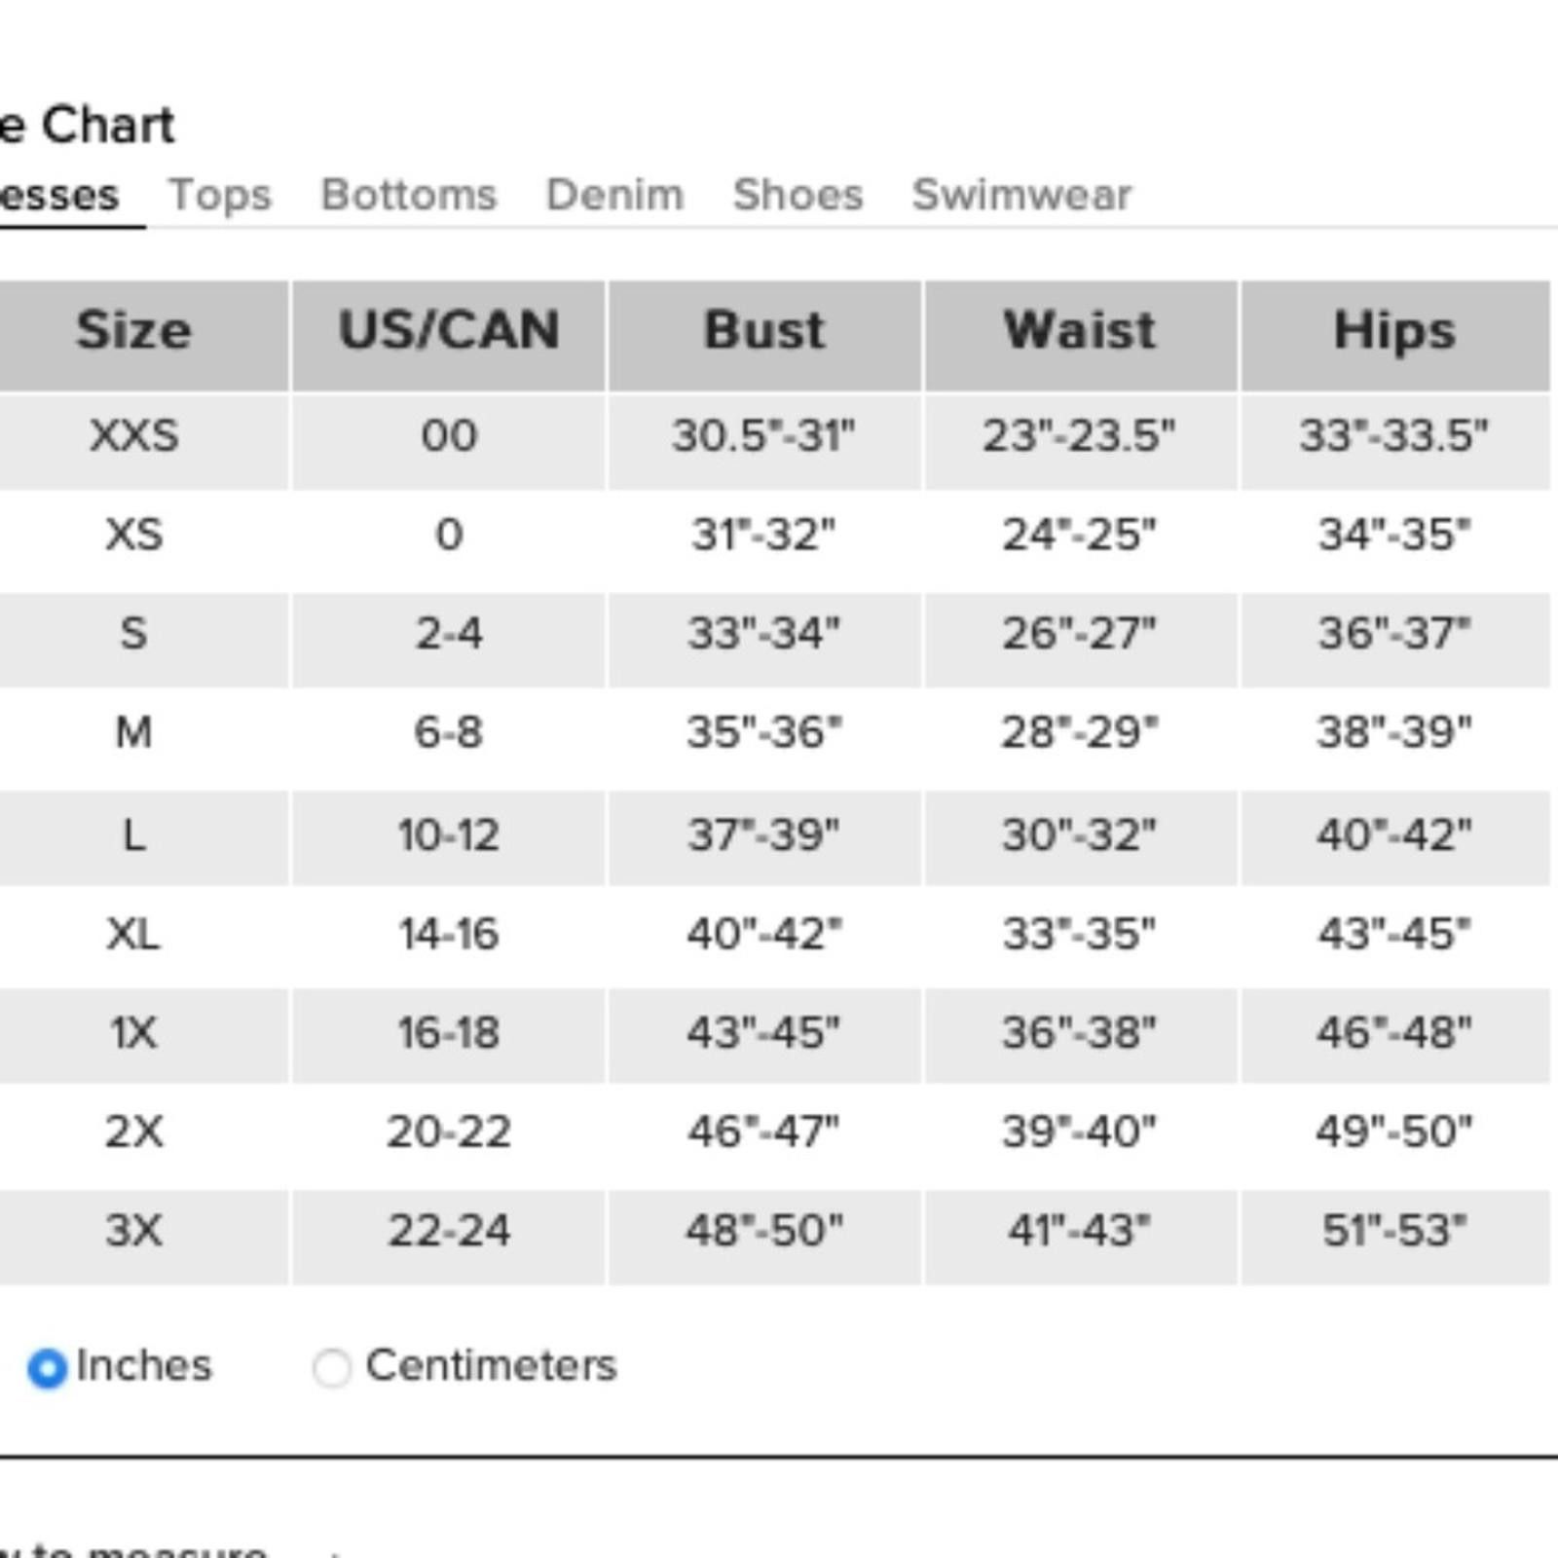Screen dimensions: 1558x1558
Task: View the Swimwear size chart tab
Action: (1021, 195)
